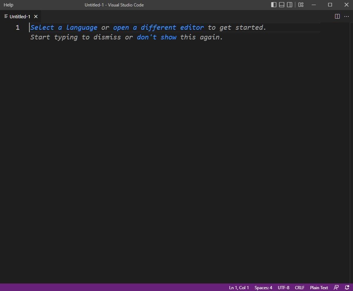Select the Untitled-1 editor tab
The width and height of the screenshot is (353, 291).
[20, 16]
